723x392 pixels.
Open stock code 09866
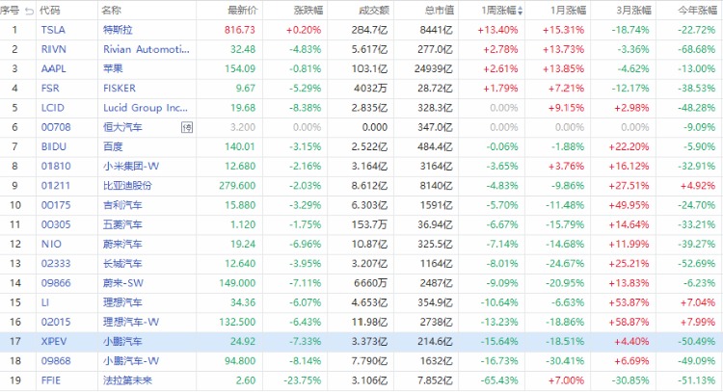pos(56,283)
